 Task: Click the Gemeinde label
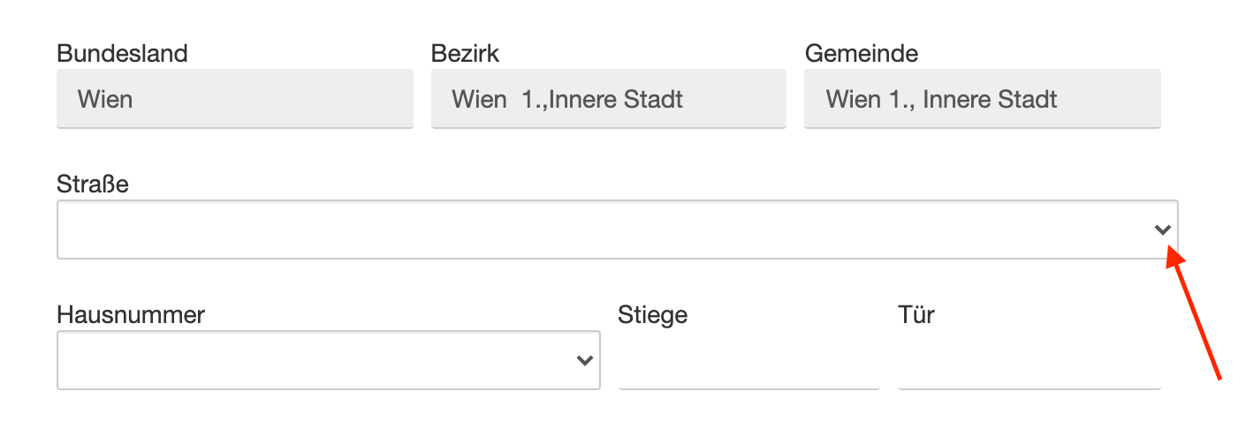(x=861, y=54)
